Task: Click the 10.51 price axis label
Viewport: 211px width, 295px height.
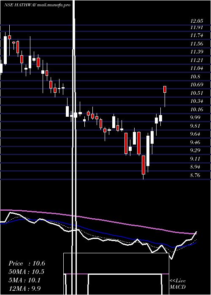Action: pyautogui.click(x=197, y=93)
